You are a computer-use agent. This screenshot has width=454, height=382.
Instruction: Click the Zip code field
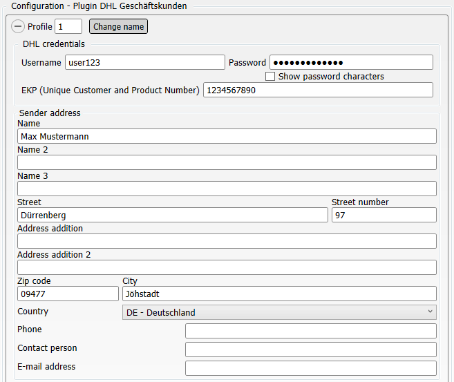pos(68,294)
